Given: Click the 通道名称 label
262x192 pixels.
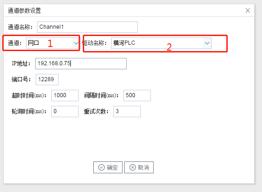Looking at the screenshot, I should [20, 27].
